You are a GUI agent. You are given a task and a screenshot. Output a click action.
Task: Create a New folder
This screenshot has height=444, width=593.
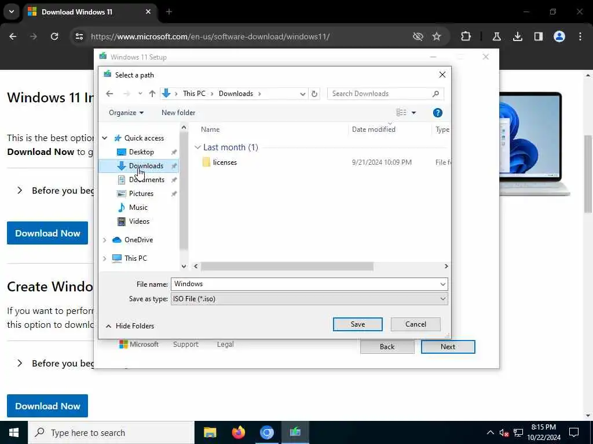pos(178,113)
